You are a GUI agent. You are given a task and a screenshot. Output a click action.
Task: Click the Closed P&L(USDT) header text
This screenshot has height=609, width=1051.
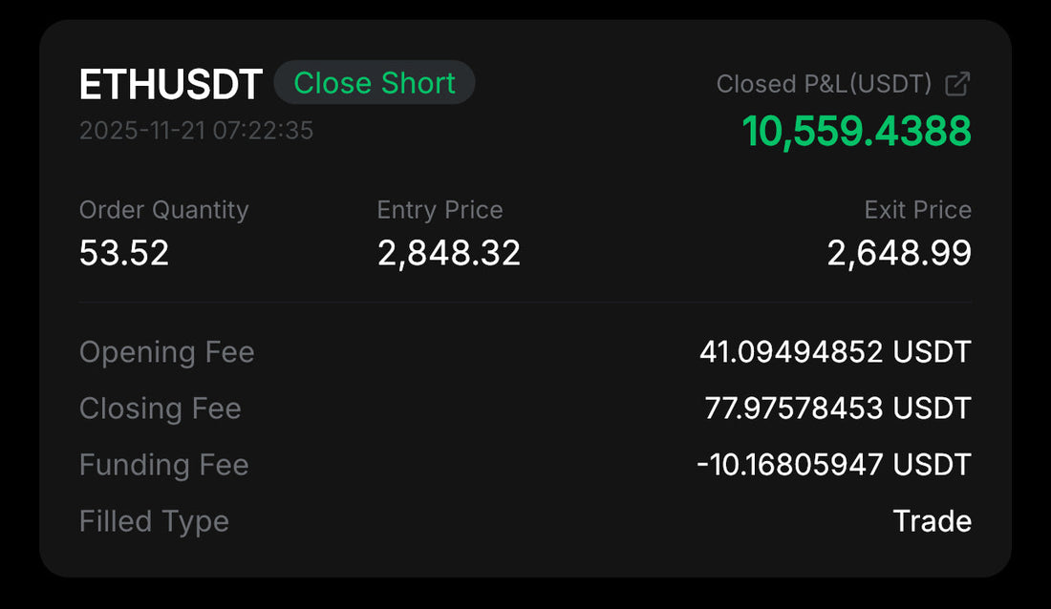pos(823,83)
